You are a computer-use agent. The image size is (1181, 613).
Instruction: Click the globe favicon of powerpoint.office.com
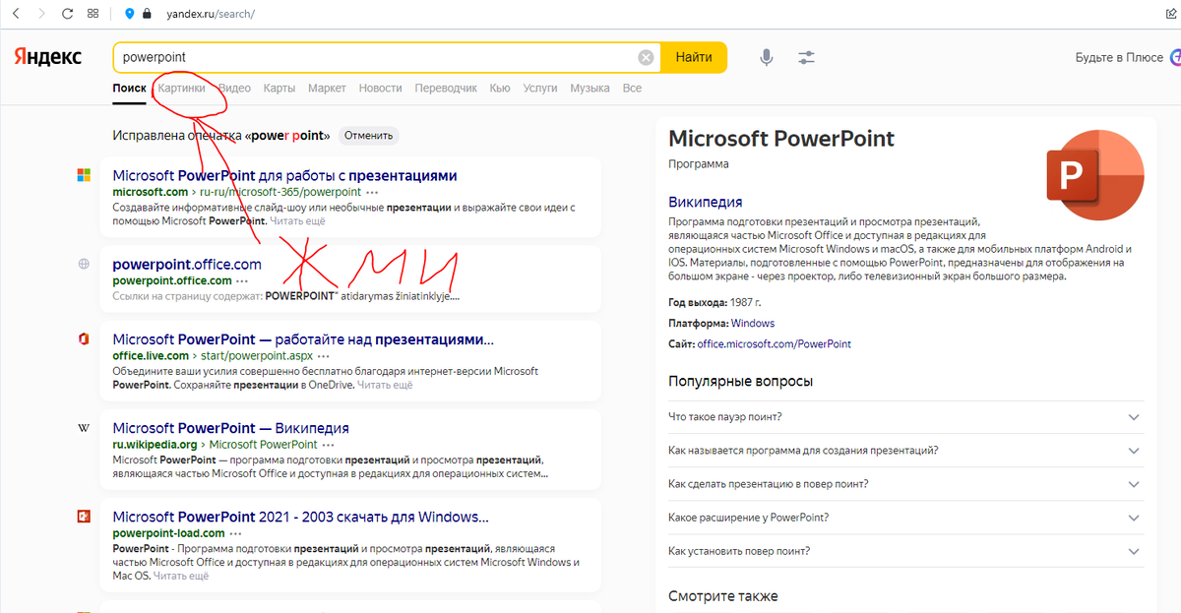85,264
